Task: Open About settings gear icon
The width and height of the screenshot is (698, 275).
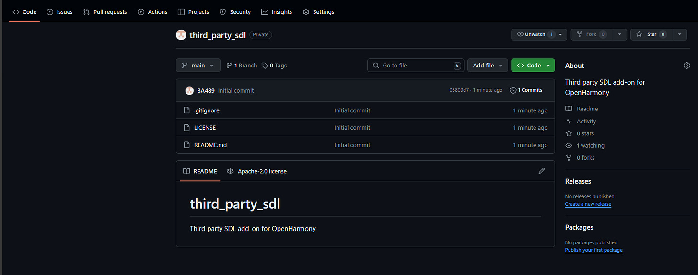Action: pos(686,66)
